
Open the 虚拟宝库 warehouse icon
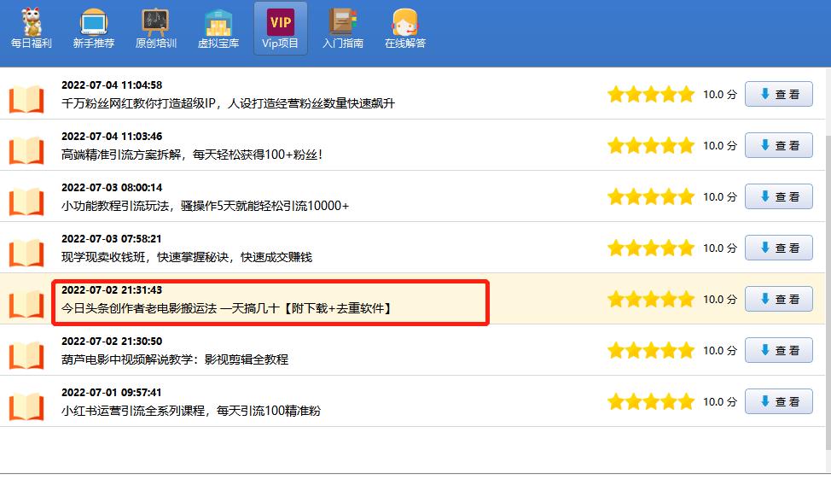pos(218,22)
